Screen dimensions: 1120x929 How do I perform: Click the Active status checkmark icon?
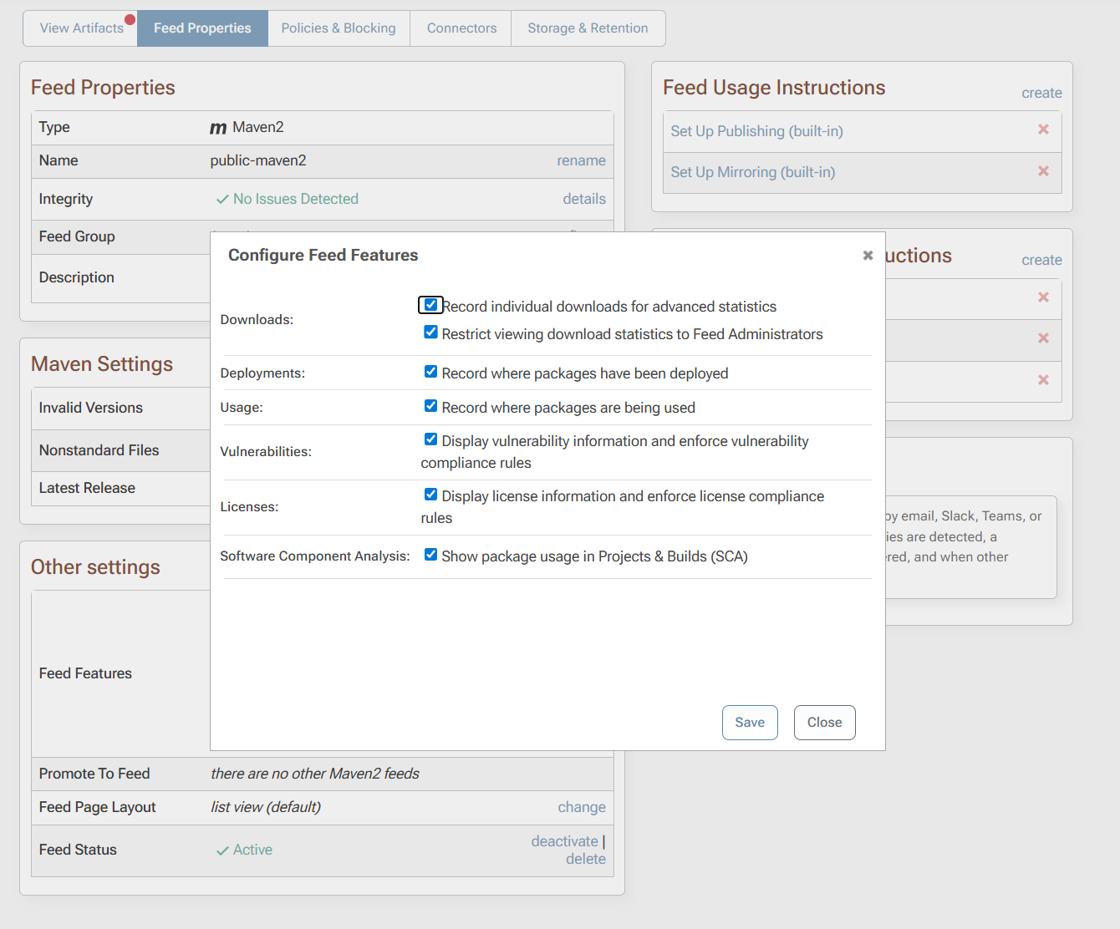(222, 850)
